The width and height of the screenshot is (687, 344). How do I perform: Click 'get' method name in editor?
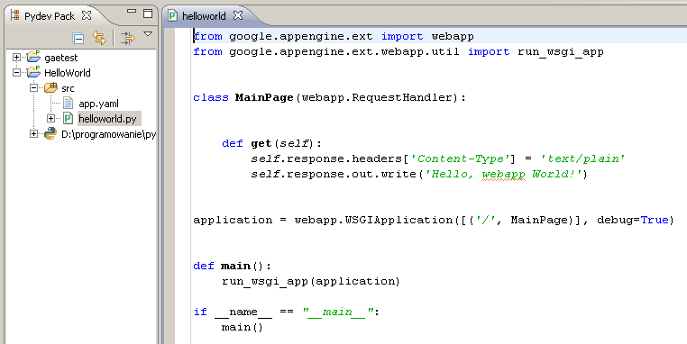(x=261, y=143)
